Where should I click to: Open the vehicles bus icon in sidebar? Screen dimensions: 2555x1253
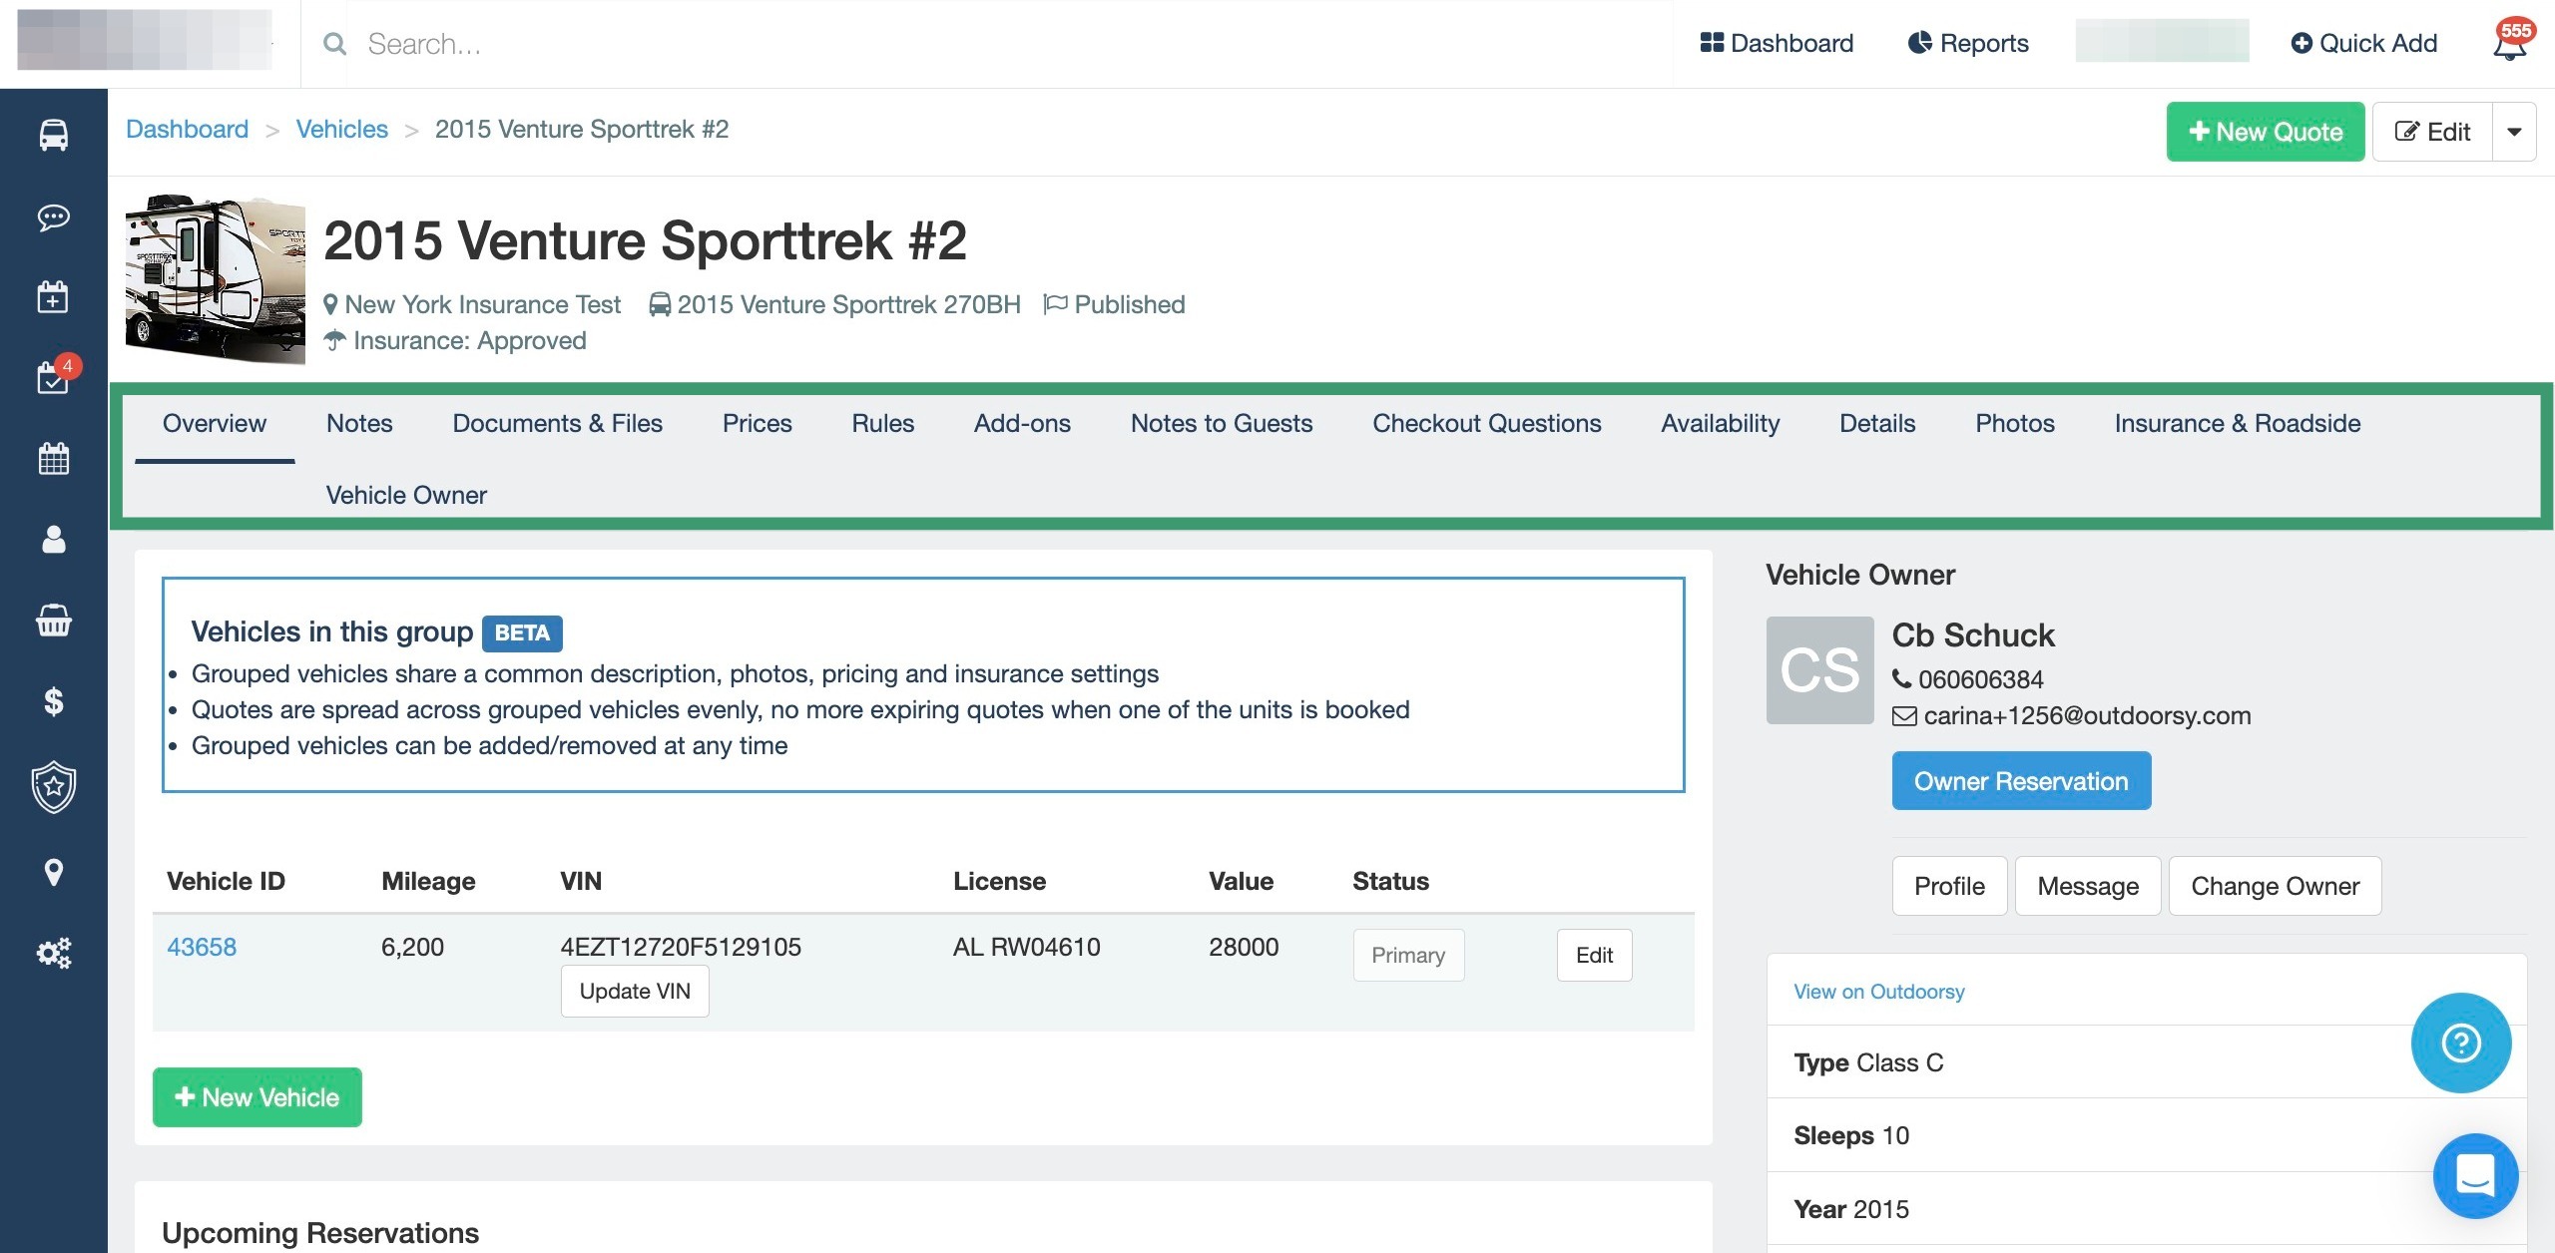54,135
